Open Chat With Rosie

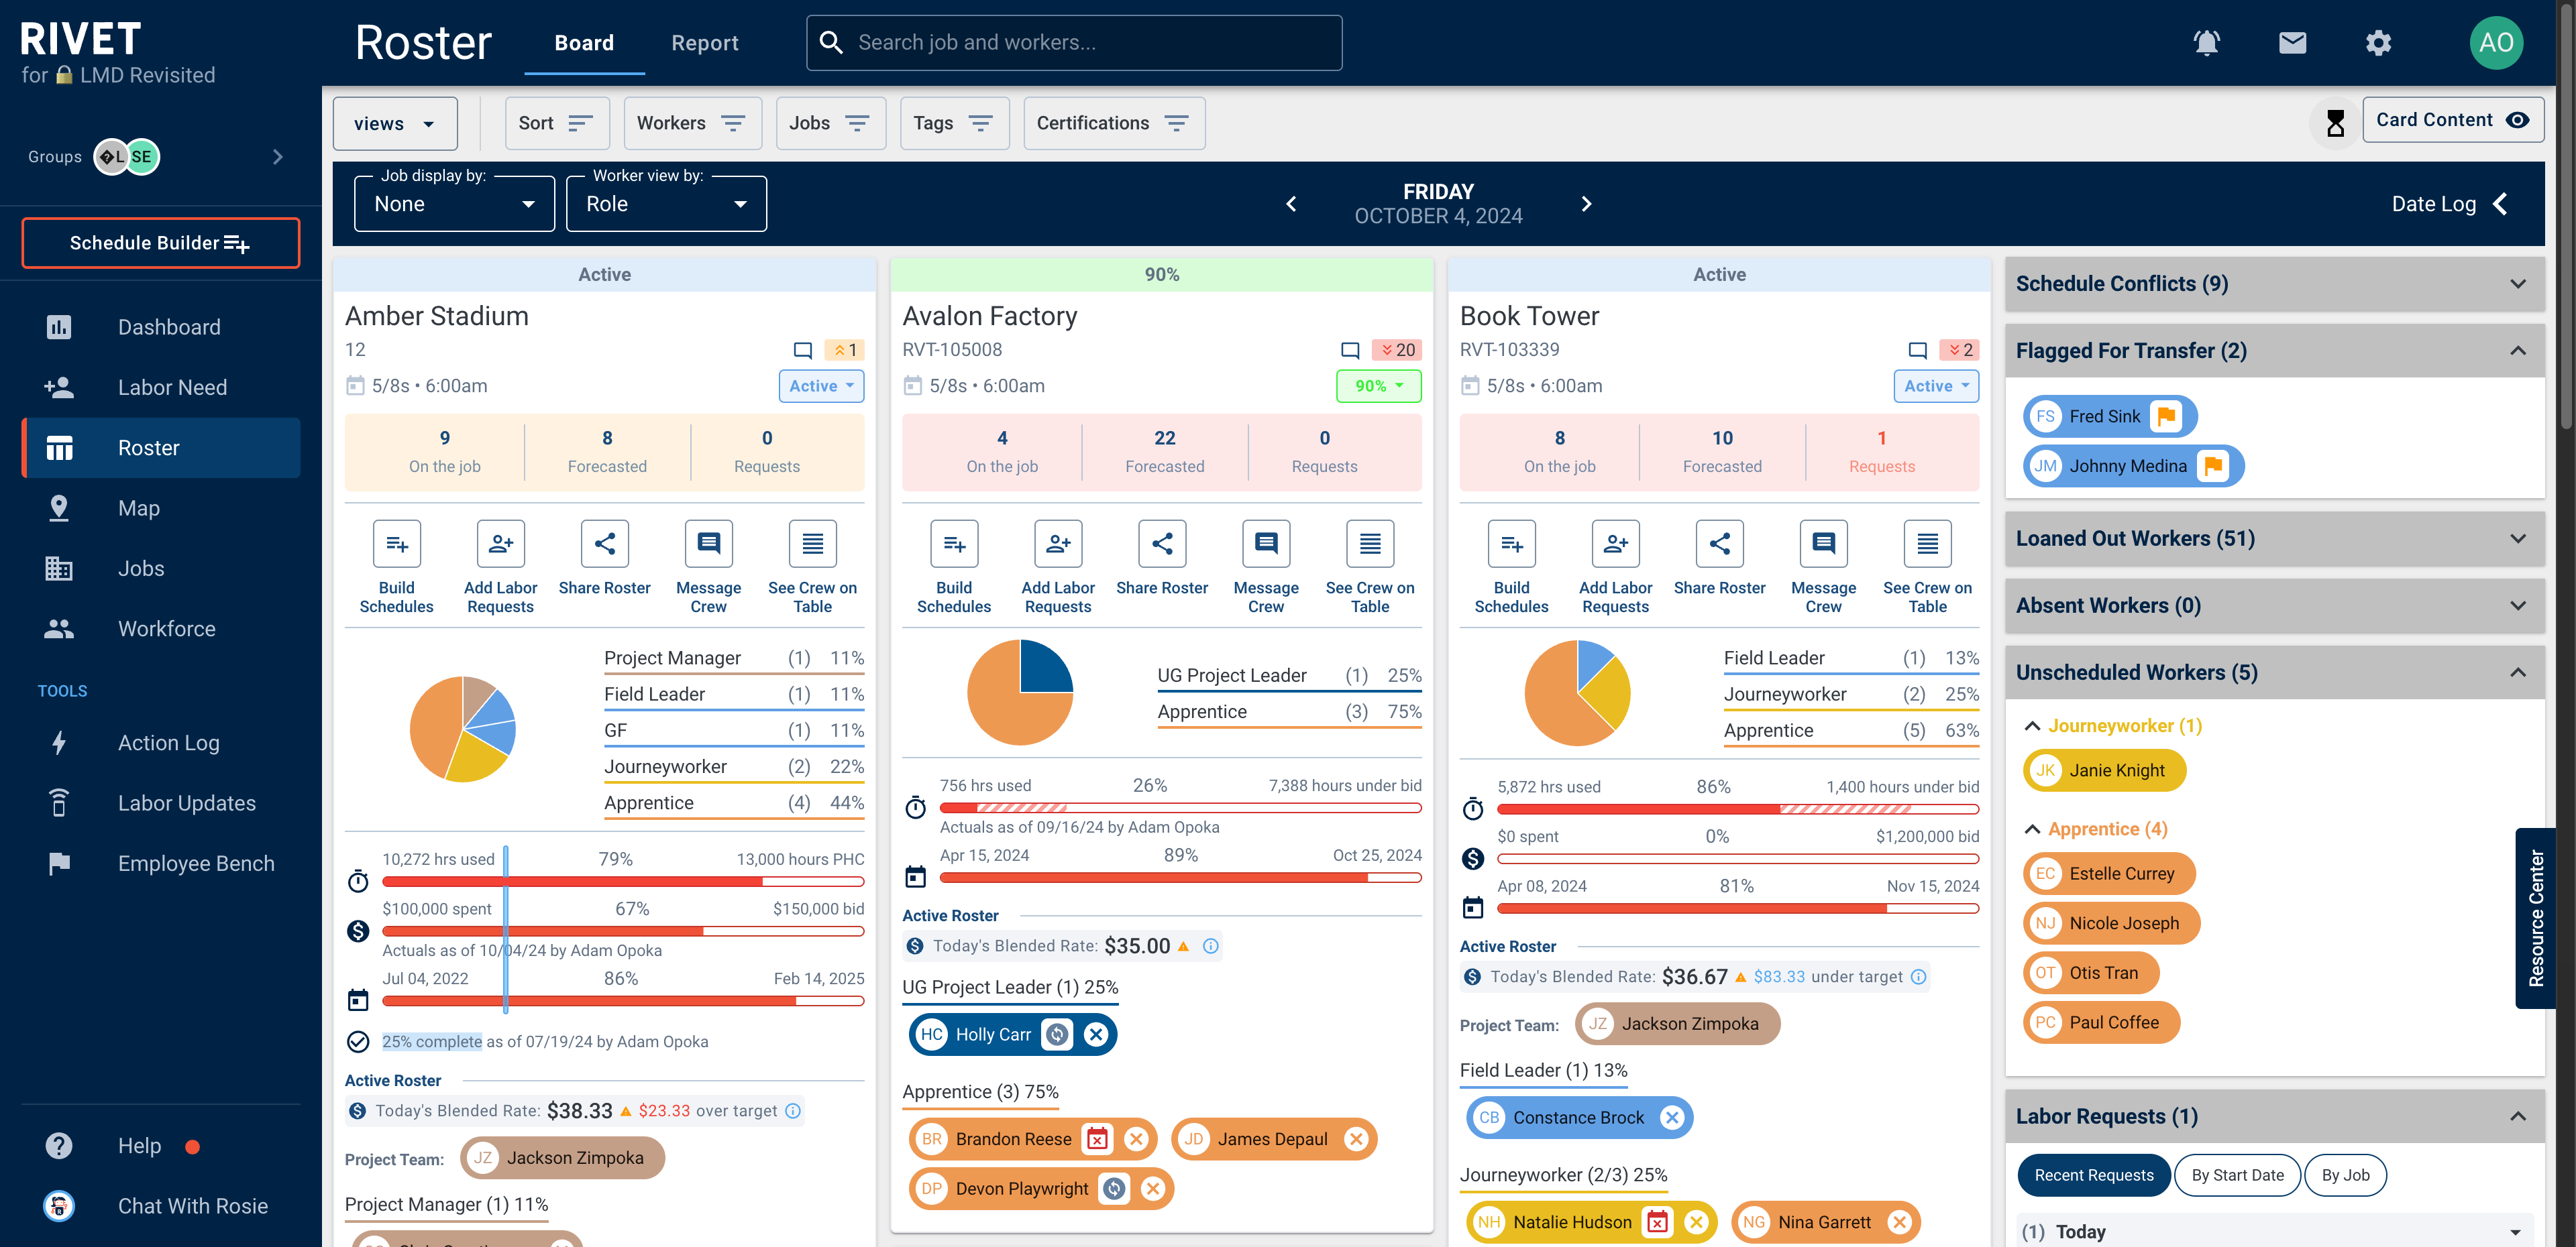click(x=161, y=1206)
